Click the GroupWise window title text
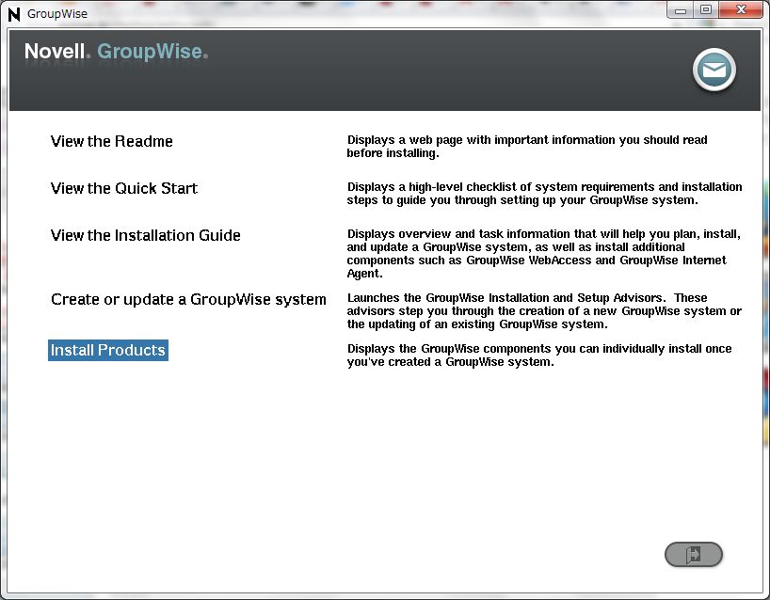This screenshot has width=770, height=600. point(57,14)
